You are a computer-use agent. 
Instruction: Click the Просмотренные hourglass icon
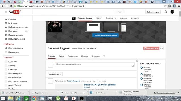point(6,35)
